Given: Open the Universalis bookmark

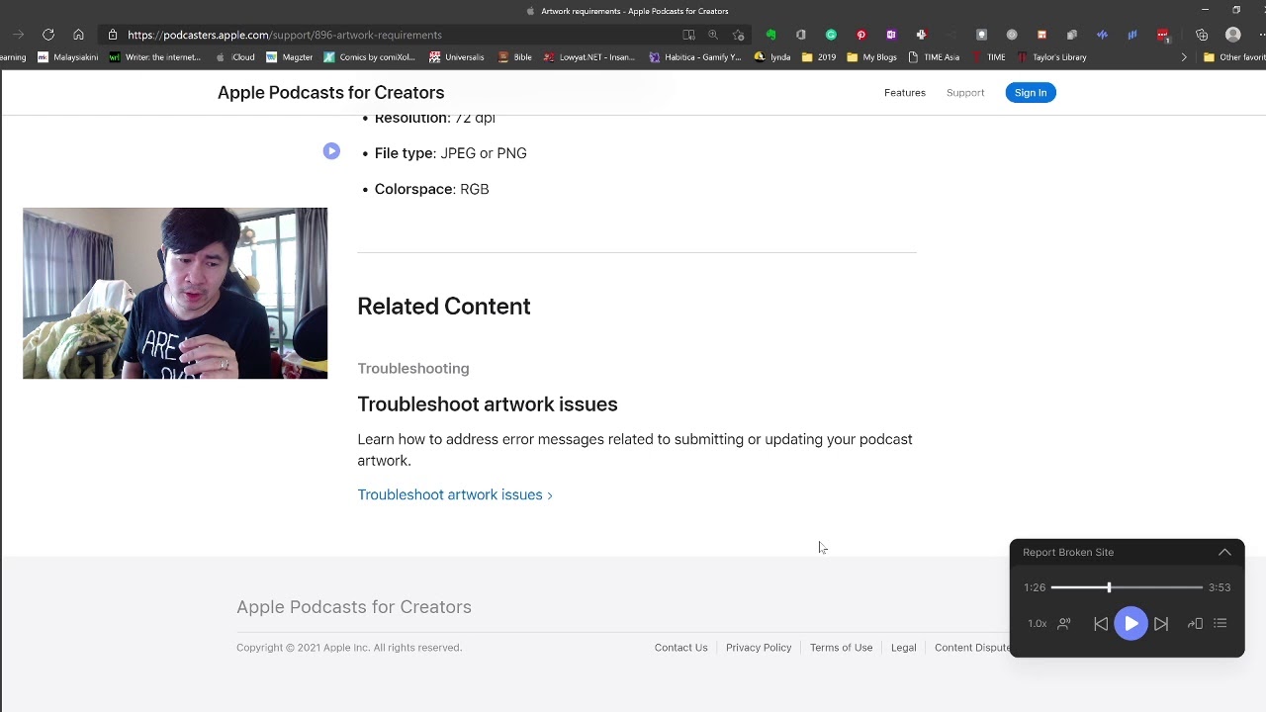Looking at the screenshot, I should point(457,57).
